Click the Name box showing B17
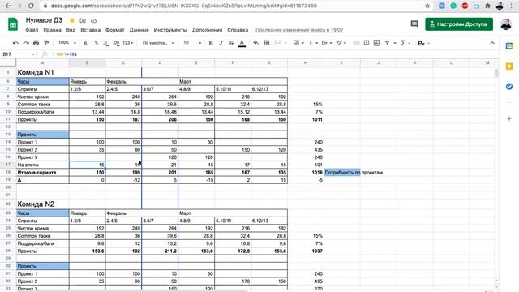This screenshot has width=519, height=292. point(18,54)
